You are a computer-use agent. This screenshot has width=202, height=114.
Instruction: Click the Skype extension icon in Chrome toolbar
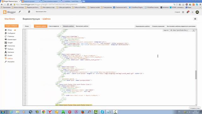click(x=197, y=4)
